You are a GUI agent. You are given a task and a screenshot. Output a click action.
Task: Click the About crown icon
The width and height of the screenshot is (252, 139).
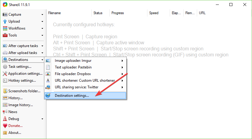[x=5, y=133]
